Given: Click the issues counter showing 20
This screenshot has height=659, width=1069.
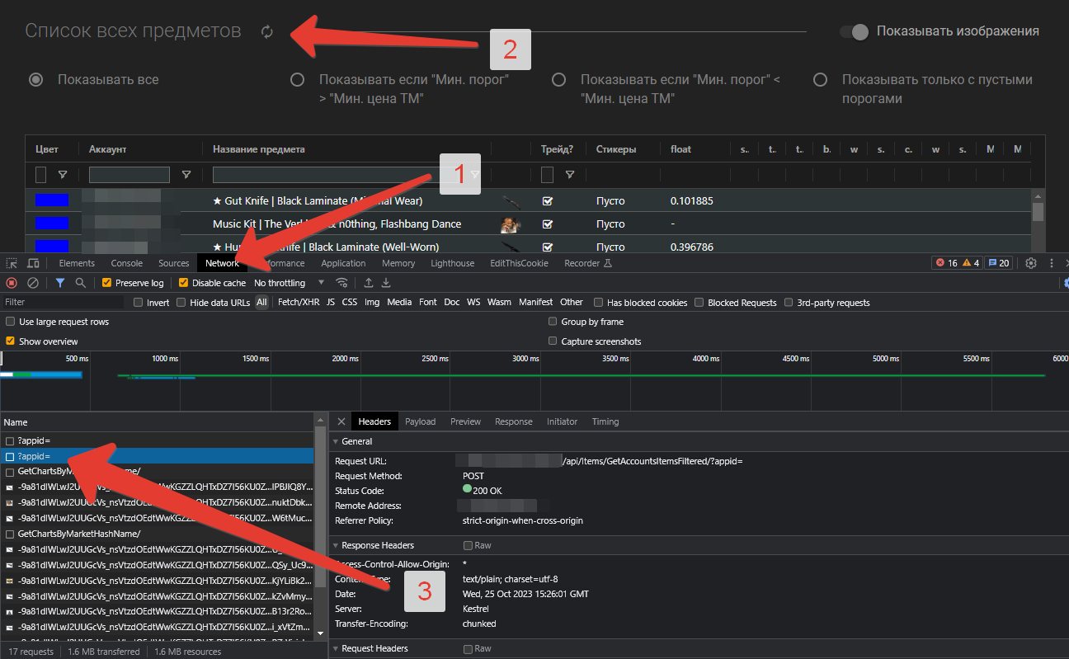Looking at the screenshot, I should pyautogui.click(x=998, y=263).
